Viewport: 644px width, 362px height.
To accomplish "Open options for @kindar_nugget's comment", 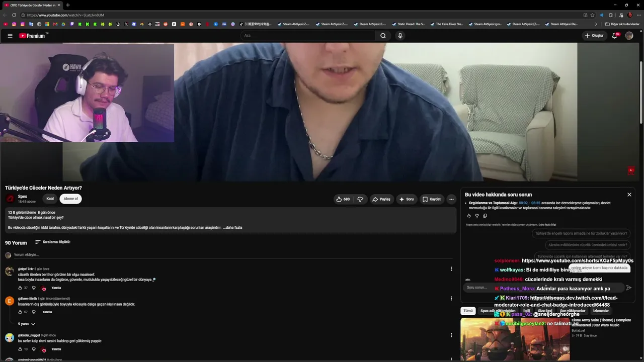I will point(451,335).
